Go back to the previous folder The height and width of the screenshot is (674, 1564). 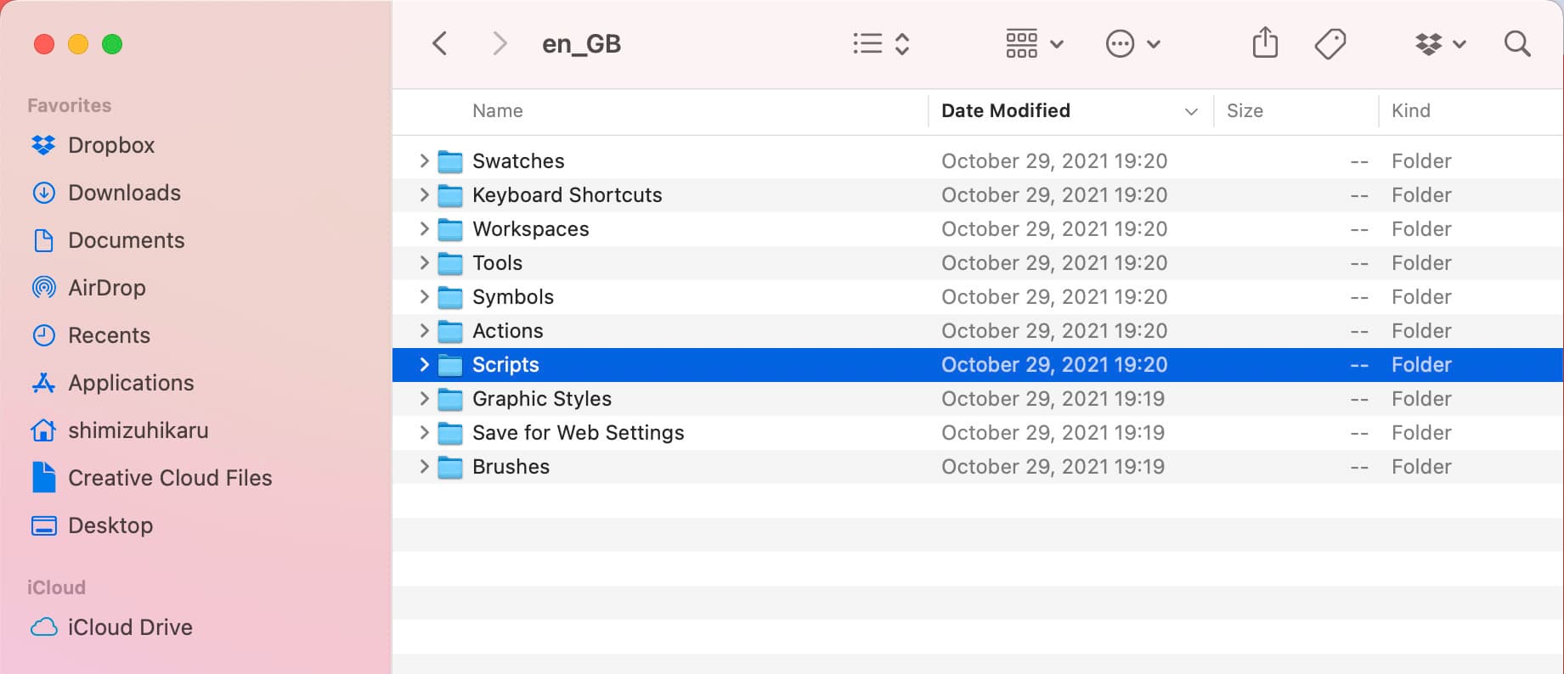[439, 43]
